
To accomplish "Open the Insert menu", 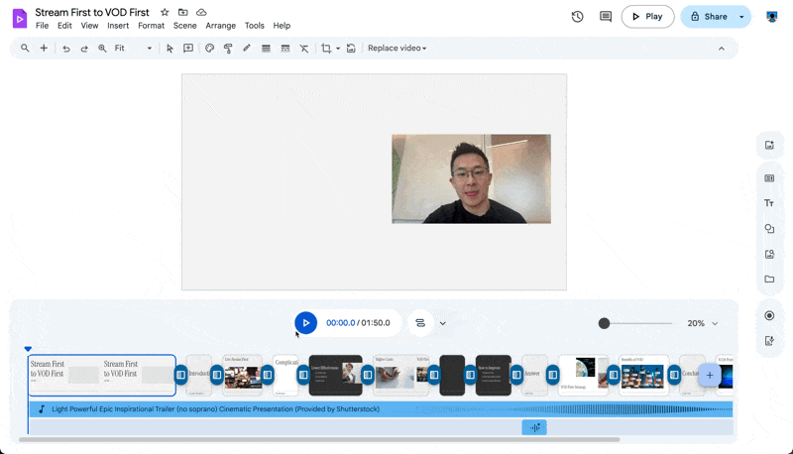I will 118,26.
